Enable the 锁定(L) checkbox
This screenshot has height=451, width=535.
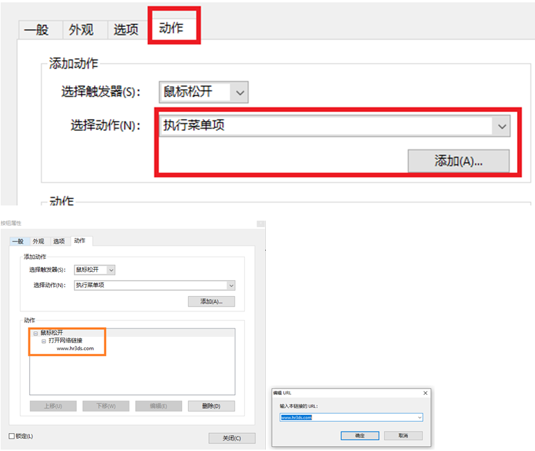[x=12, y=436]
